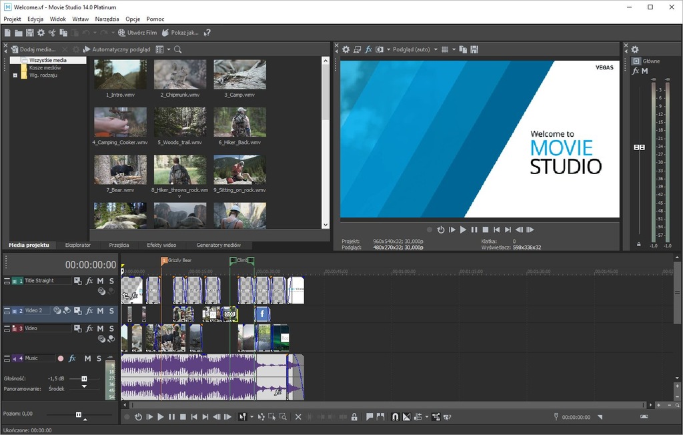This screenshot has height=435, width=683.
Task: Open track FX for Title Straight track
Action: click(89, 281)
